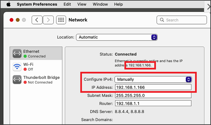Select the Ethernet service icon
The image size is (211, 125).
[x=17, y=54]
